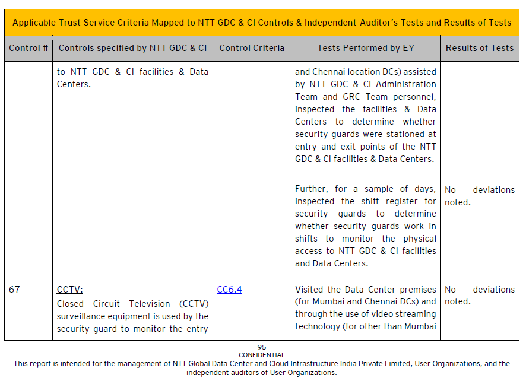This screenshot has height=381, width=526.
Task: Click the 'Control #' column header
Action: (x=28, y=48)
